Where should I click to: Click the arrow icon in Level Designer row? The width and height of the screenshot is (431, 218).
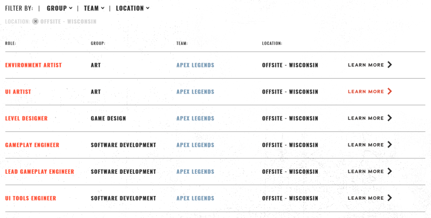tap(389, 118)
